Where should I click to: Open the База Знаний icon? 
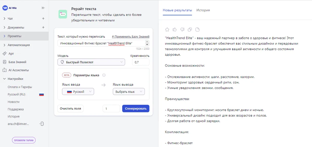click(4, 62)
